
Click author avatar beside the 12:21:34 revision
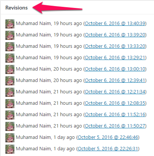pyautogui.click(x=10, y=92)
